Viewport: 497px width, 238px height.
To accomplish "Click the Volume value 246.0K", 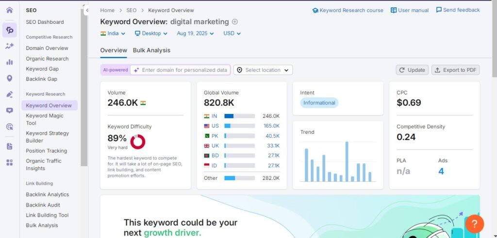I will [x=123, y=103].
